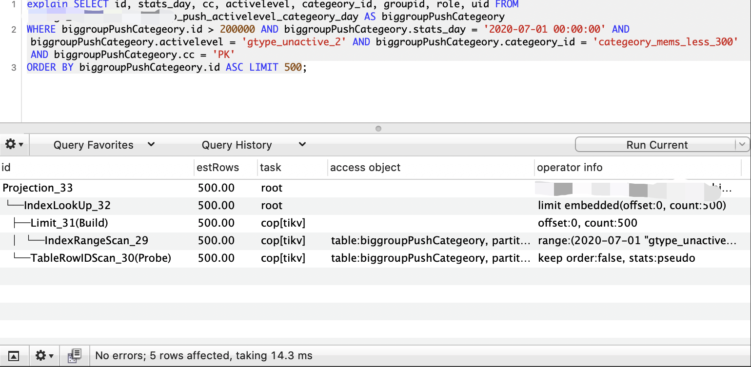Image resolution: width=751 pixels, height=367 pixels.
Task: Click the 'range:(2020-07-01 "gtype_unactive' cell
Action: click(x=637, y=240)
